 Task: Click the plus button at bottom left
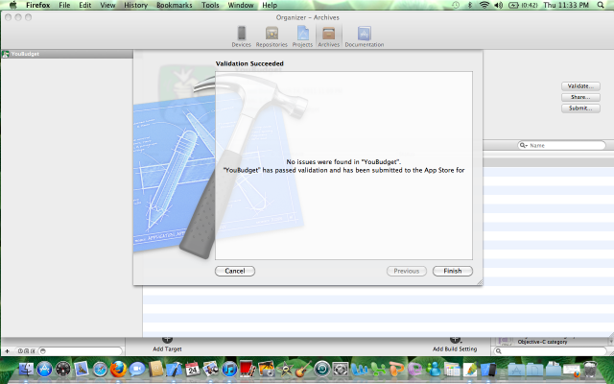tap(7, 351)
